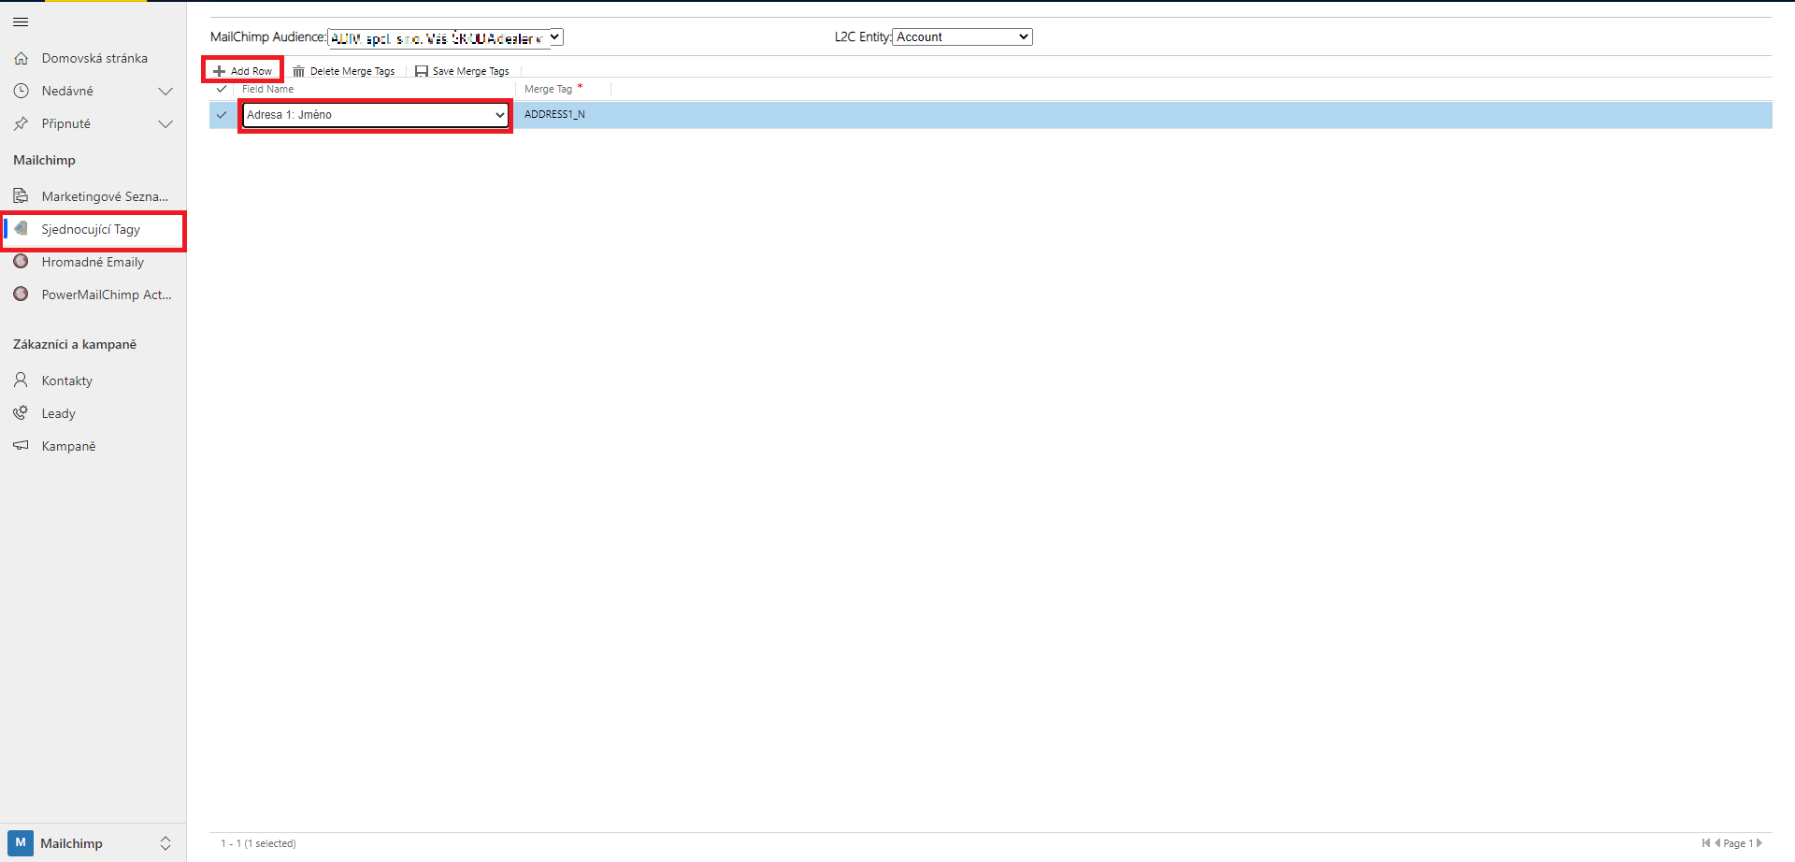The width and height of the screenshot is (1795, 862).
Task: Click the Kontakty person icon
Action: coord(21,381)
